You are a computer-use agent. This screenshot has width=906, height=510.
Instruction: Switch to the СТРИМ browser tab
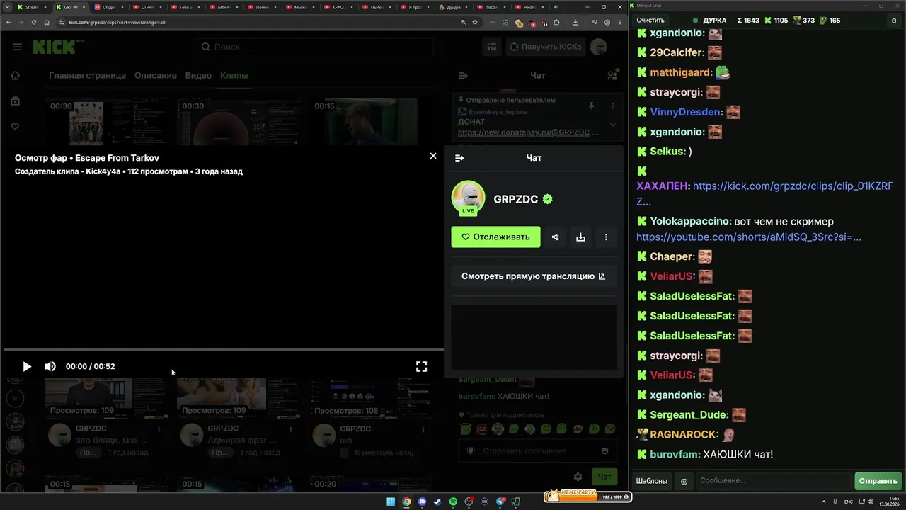[147, 7]
